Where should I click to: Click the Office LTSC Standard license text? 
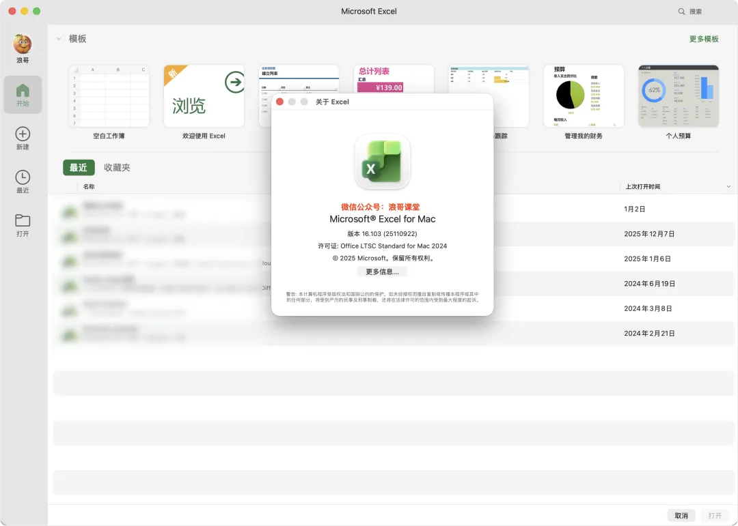coord(382,246)
